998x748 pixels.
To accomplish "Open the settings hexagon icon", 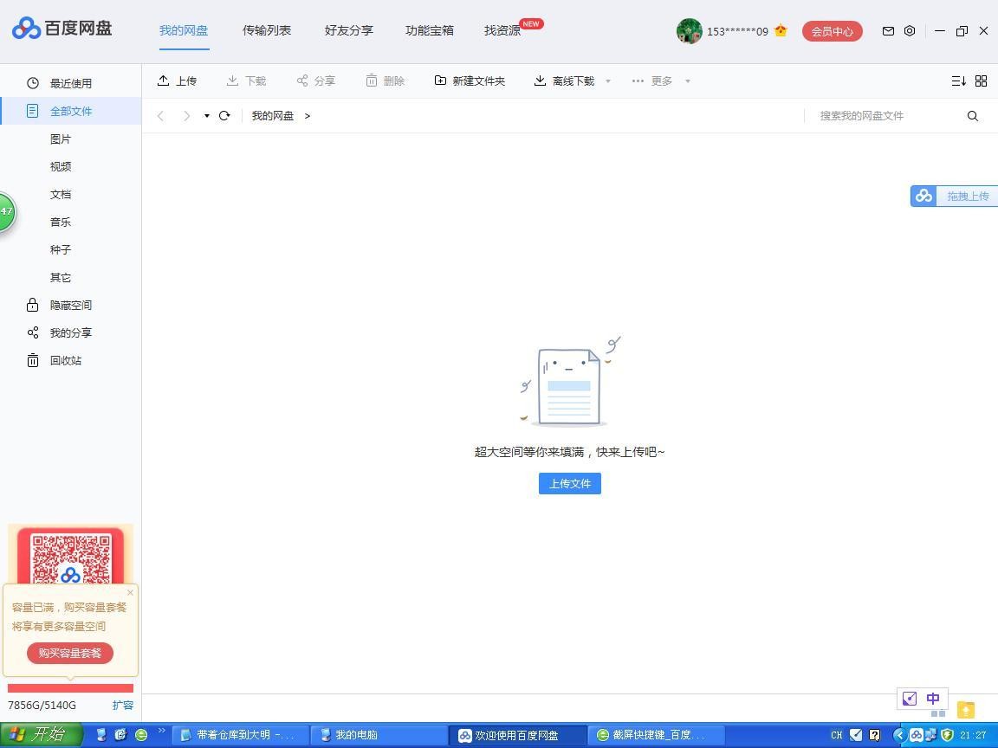I will point(910,30).
